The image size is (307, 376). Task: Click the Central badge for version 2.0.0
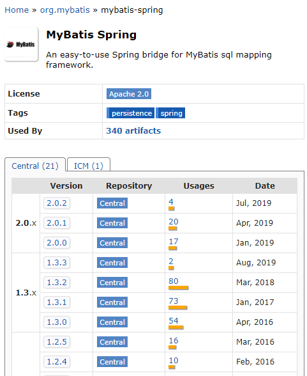point(112,243)
